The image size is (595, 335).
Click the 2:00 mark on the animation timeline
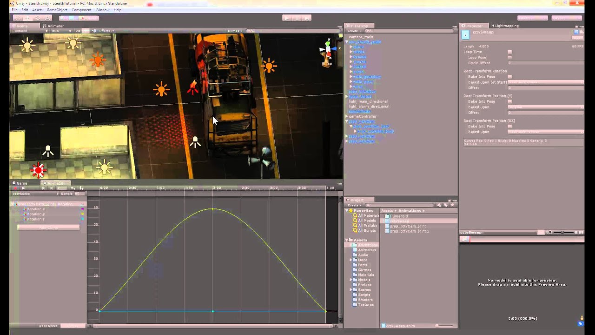click(217, 188)
